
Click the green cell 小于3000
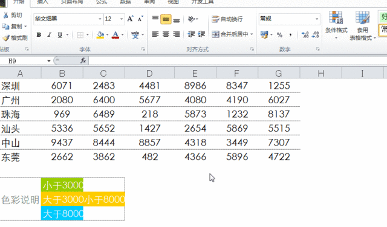click(x=62, y=185)
